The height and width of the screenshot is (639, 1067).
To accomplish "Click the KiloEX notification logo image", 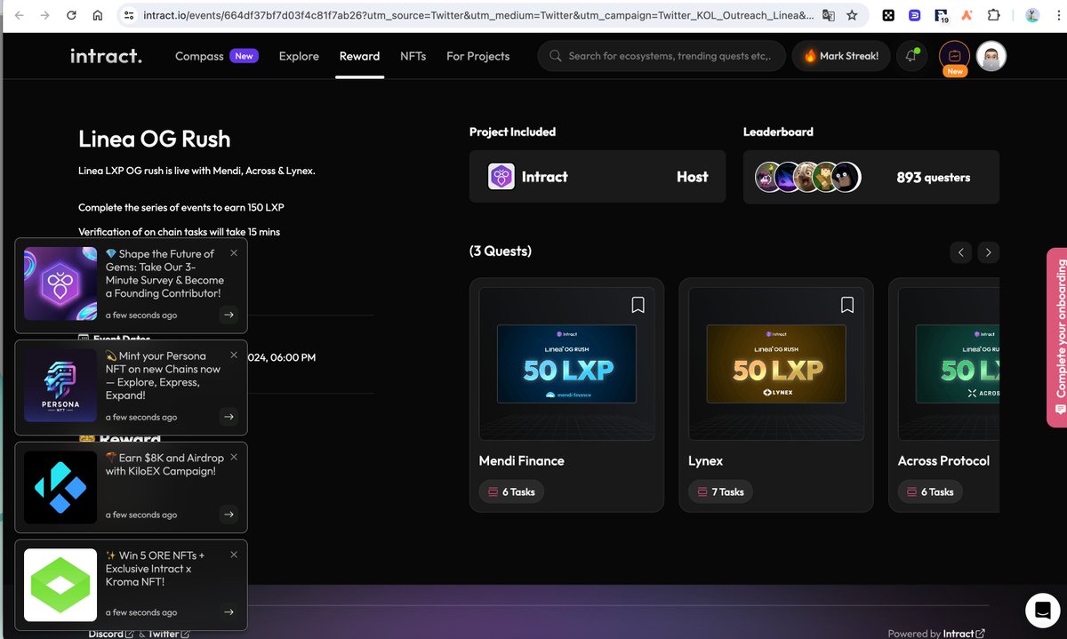I will coord(60,487).
